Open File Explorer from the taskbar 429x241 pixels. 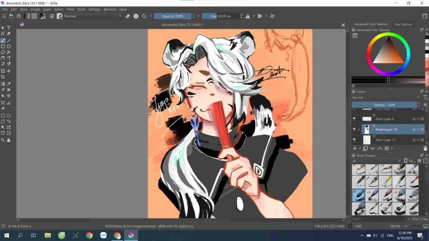pos(48,235)
